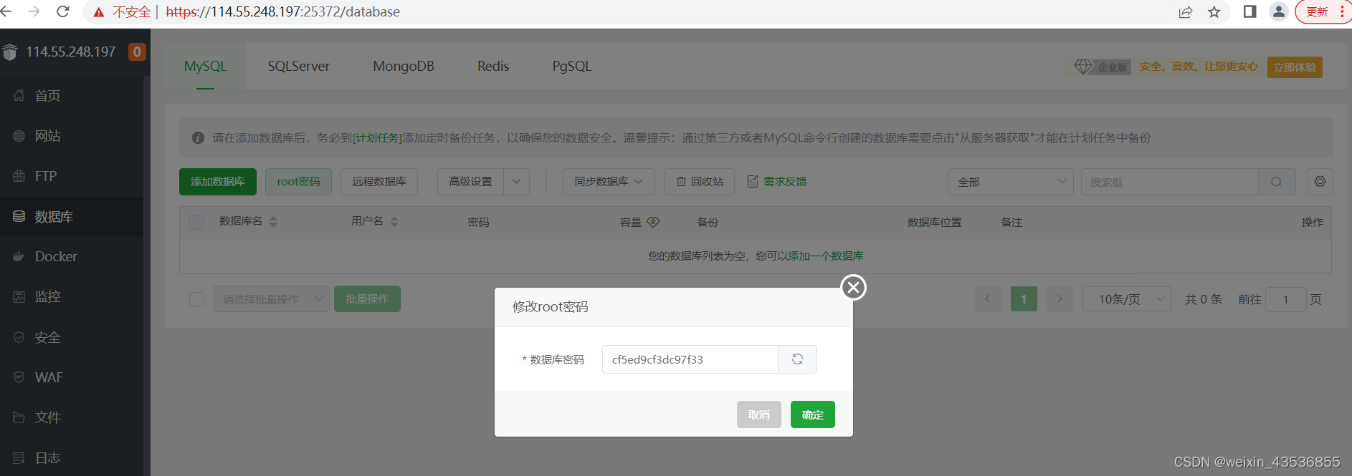
Task: Click the 高级设置 button
Action: tap(471, 182)
